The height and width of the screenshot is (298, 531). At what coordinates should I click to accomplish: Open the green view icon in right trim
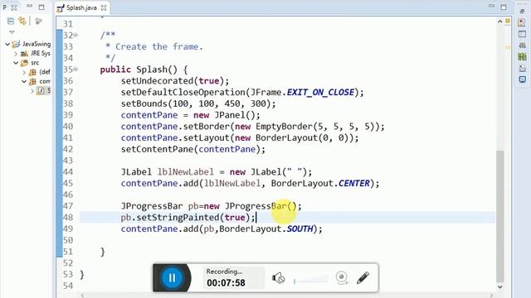[522, 57]
